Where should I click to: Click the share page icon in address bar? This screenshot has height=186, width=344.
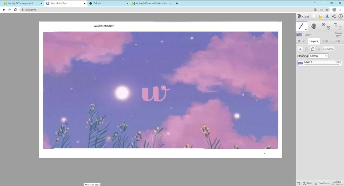click(x=321, y=10)
